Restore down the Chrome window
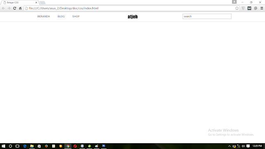265x149 pixels. (x=251, y=2)
